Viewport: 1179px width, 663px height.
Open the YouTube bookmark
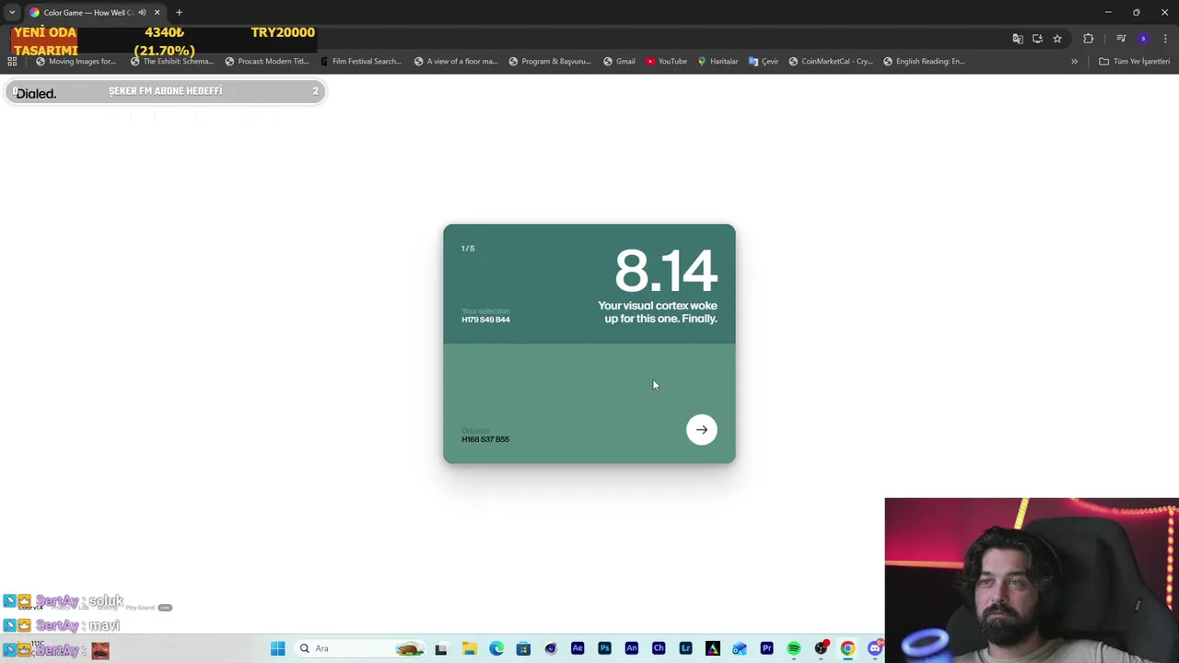click(x=666, y=62)
